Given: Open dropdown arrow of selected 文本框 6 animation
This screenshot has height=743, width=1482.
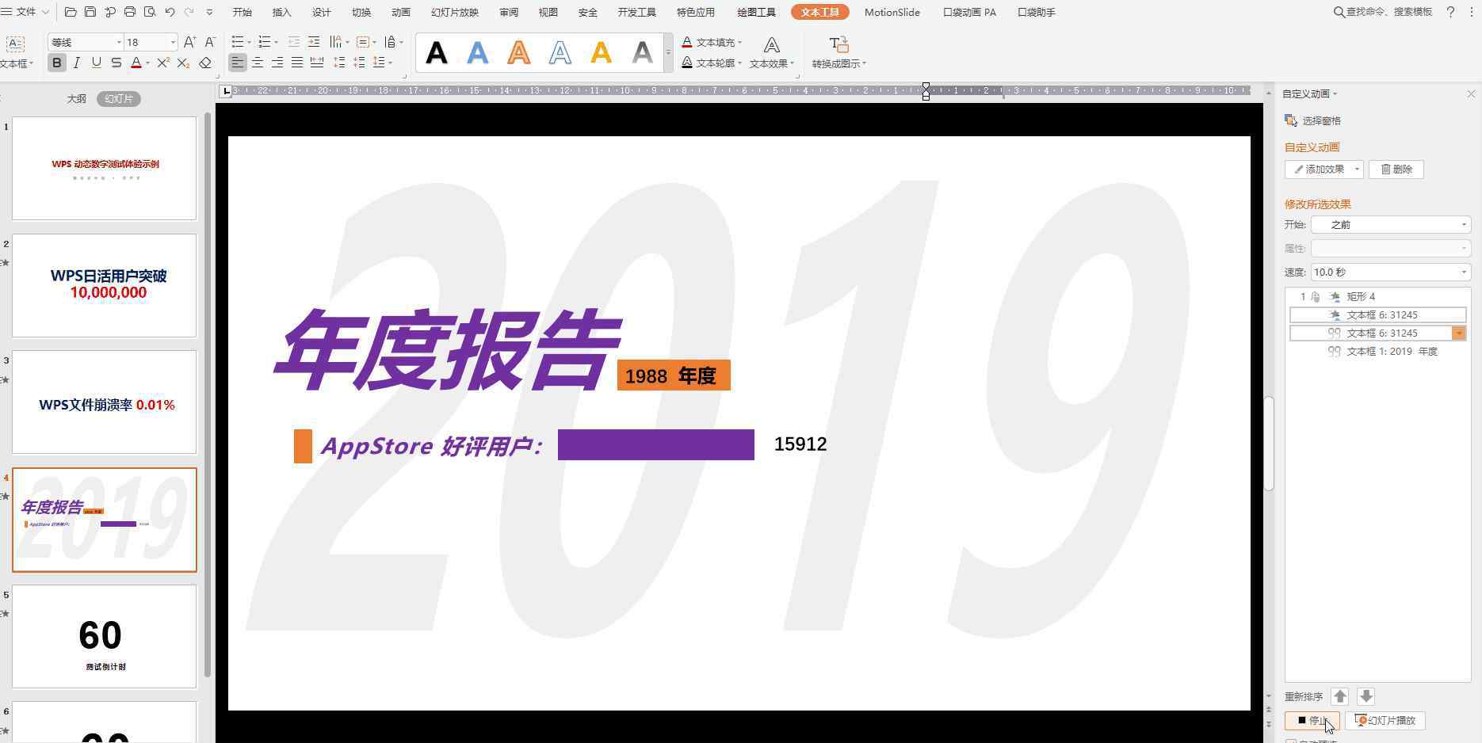Looking at the screenshot, I should point(1459,333).
